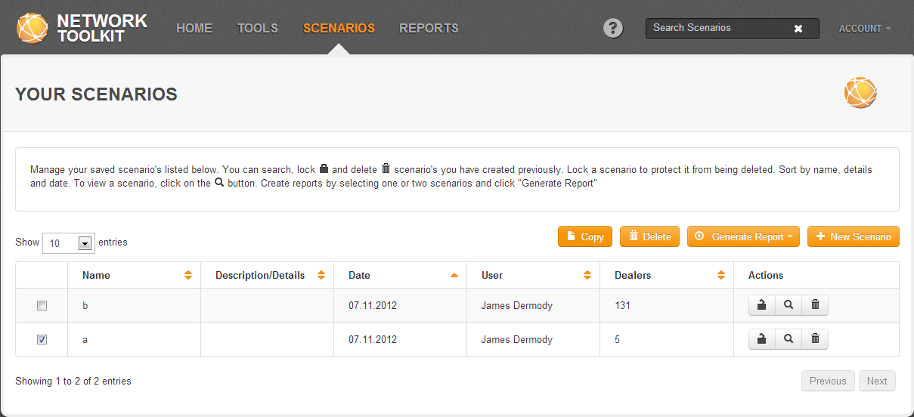914x417 pixels.
Task: Expand the Generate Report dropdown button
Action: 742,236
